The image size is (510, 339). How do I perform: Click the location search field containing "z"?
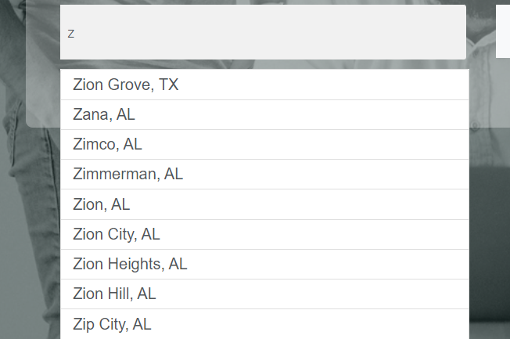[x=263, y=33]
